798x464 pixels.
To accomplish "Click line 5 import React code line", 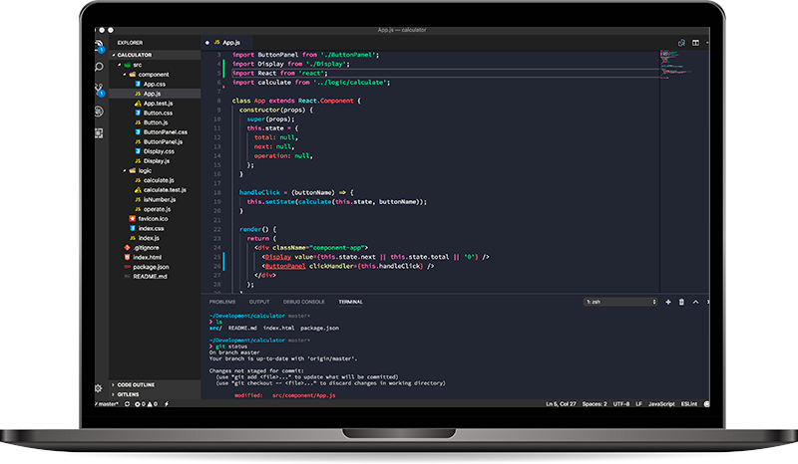I will [x=280, y=73].
